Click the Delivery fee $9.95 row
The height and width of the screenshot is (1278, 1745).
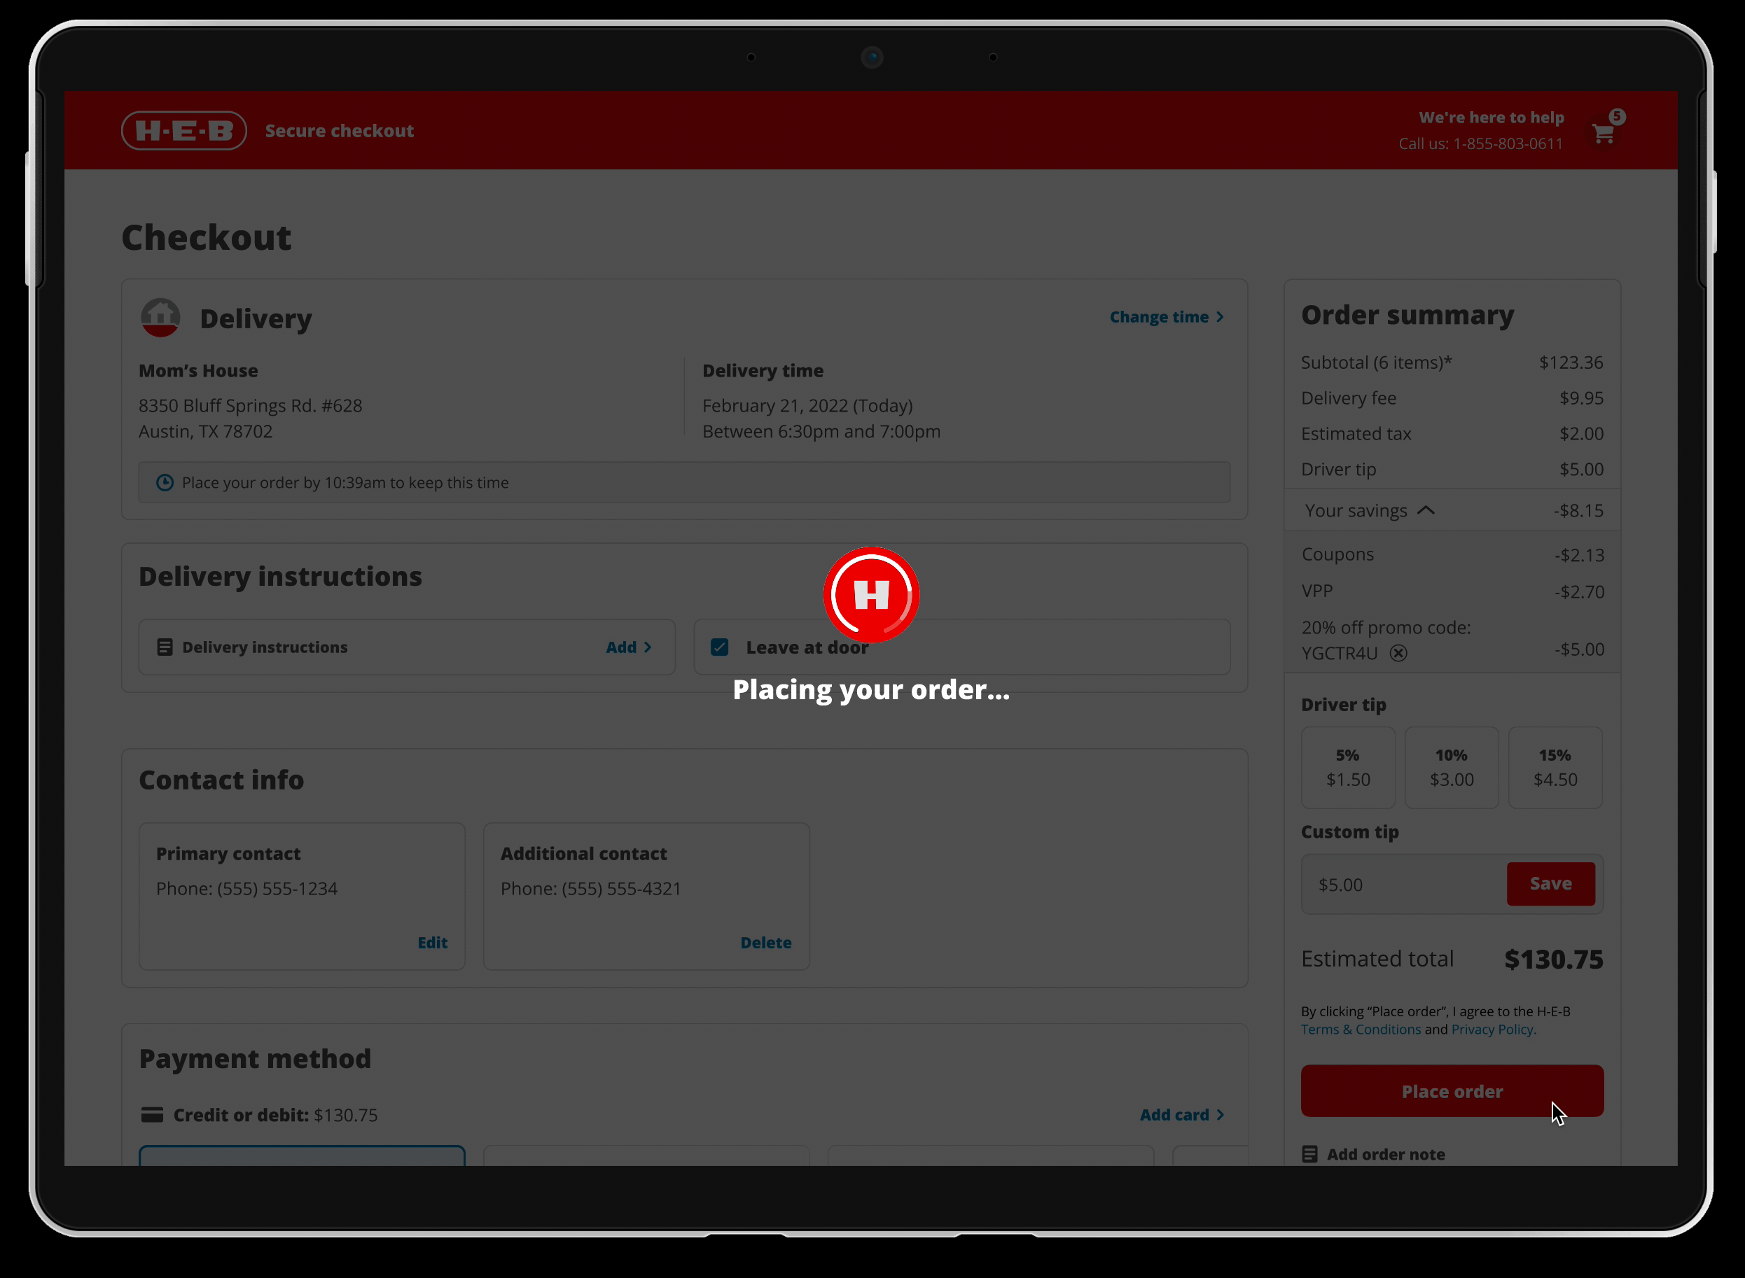pyautogui.click(x=1452, y=398)
